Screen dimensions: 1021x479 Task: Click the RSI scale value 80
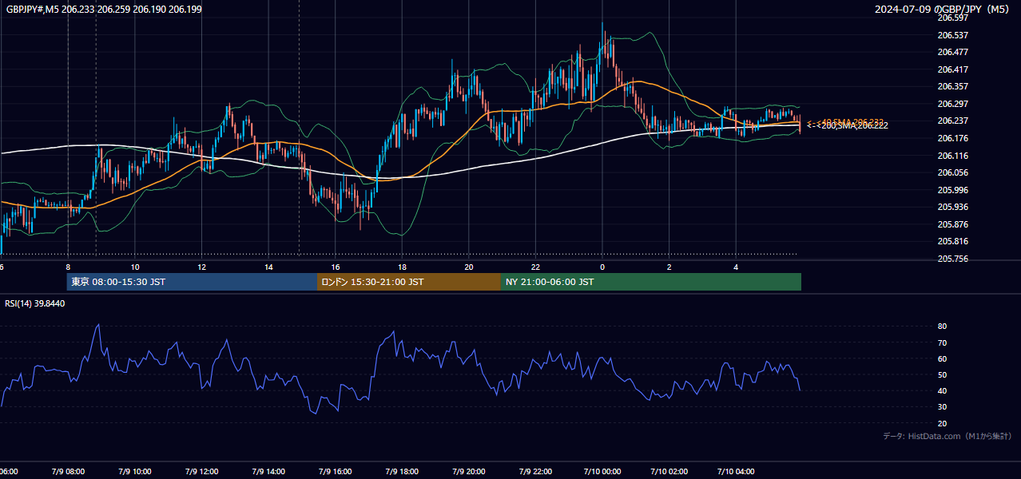coord(942,327)
